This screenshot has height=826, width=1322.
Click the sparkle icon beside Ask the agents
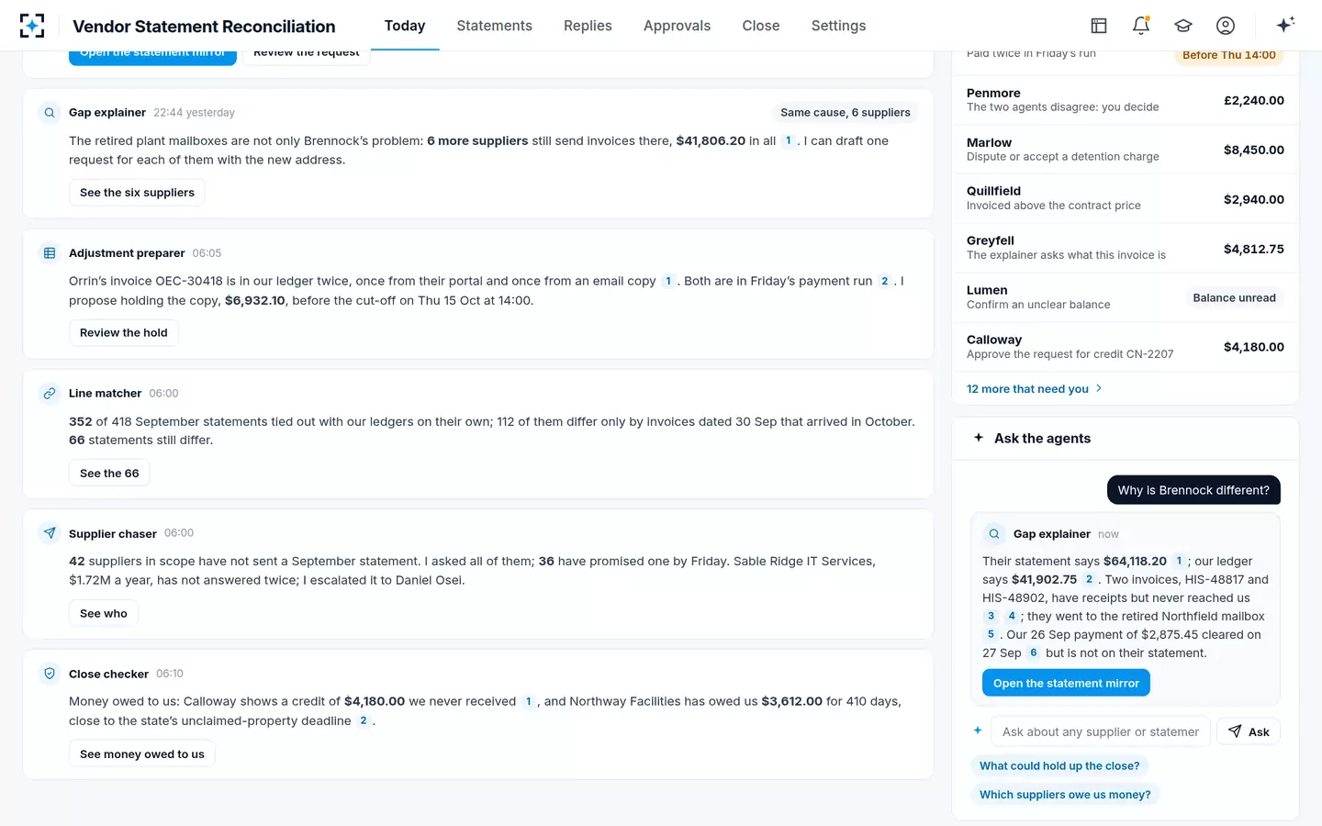(979, 438)
